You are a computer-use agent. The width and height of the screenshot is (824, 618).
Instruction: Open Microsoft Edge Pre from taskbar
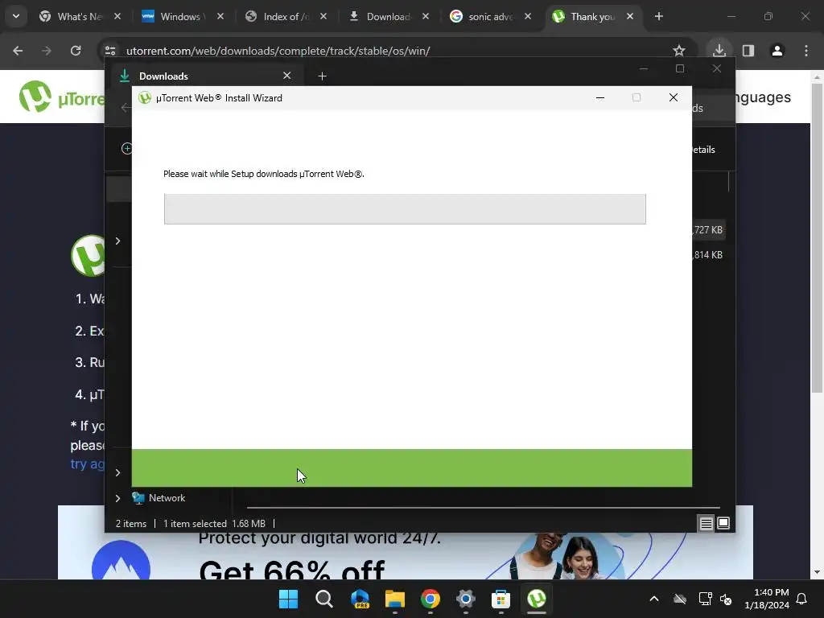tap(360, 599)
